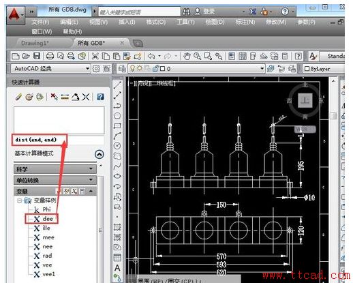
Task: Click the ByLayer color swatch
Action: click(307, 69)
